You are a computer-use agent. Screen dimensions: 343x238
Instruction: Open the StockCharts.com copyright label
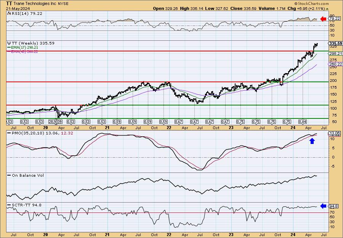pyautogui.click(x=311, y=3)
